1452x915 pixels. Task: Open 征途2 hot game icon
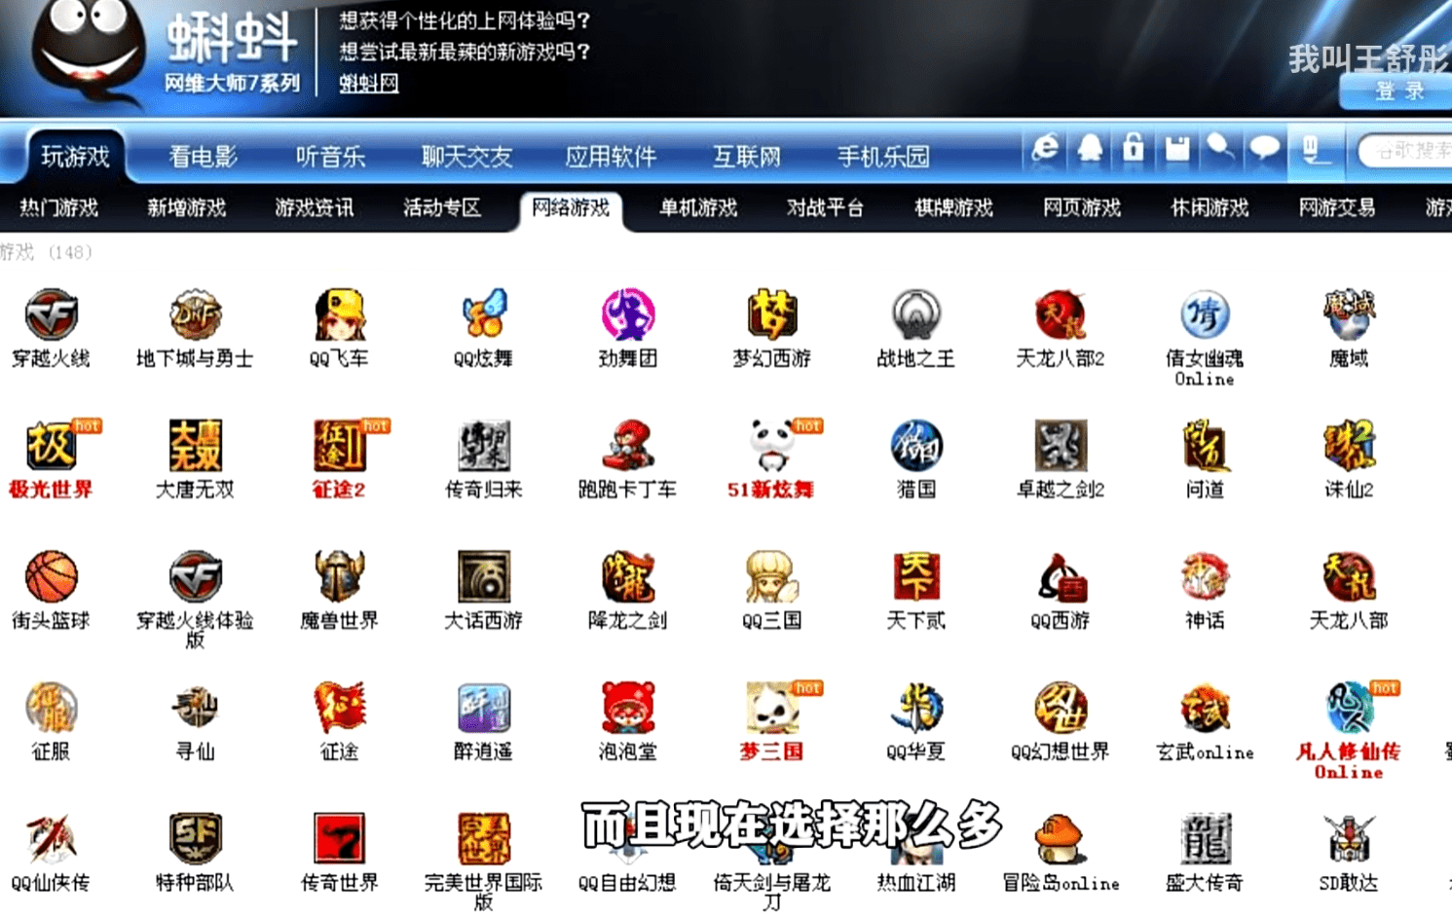(x=339, y=446)
